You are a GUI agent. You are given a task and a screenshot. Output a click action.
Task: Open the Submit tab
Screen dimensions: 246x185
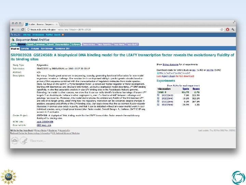(50, 45)
